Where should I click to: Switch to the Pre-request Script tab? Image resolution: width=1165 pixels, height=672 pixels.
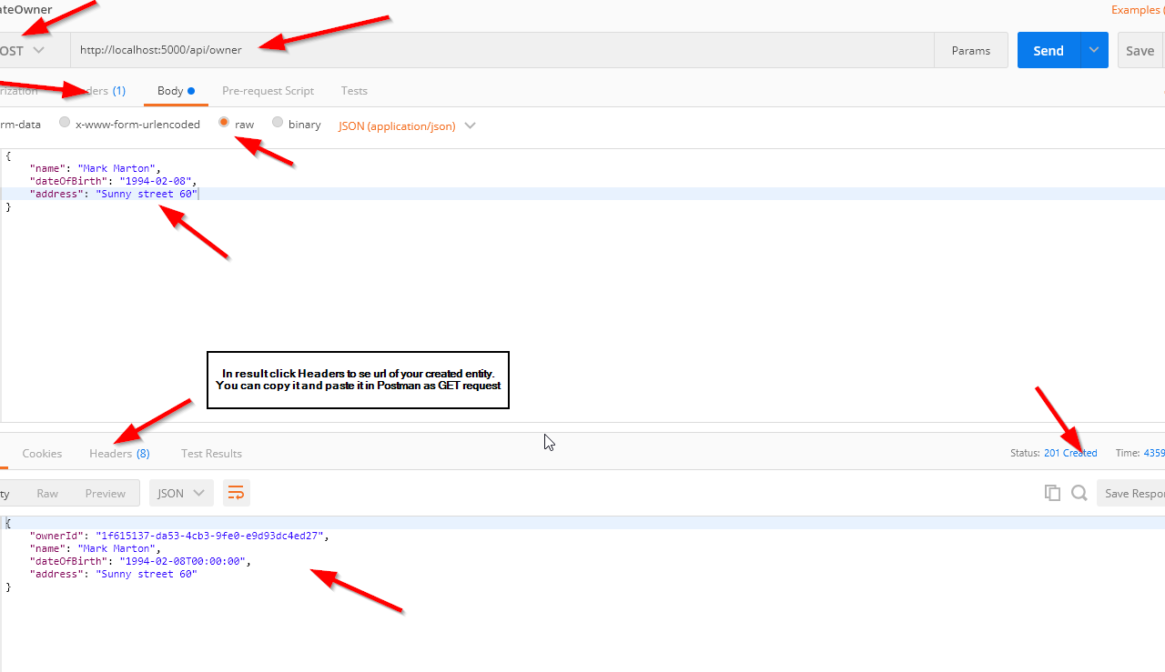(x=268, y=91)
